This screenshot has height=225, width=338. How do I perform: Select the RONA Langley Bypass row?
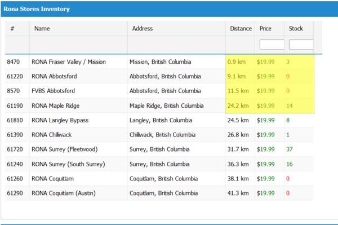click(159, 120)
